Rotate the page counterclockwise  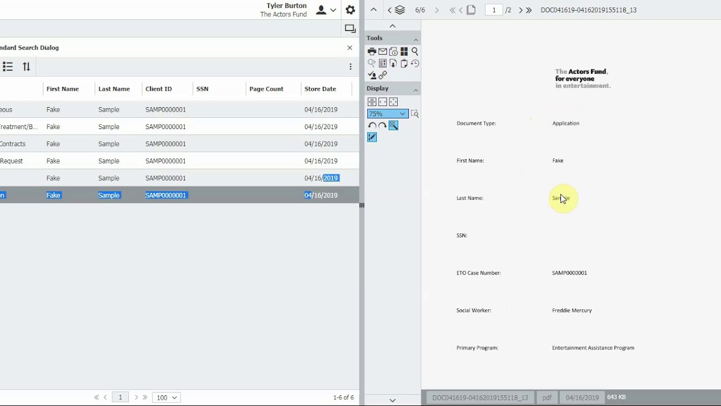(372, 126)
